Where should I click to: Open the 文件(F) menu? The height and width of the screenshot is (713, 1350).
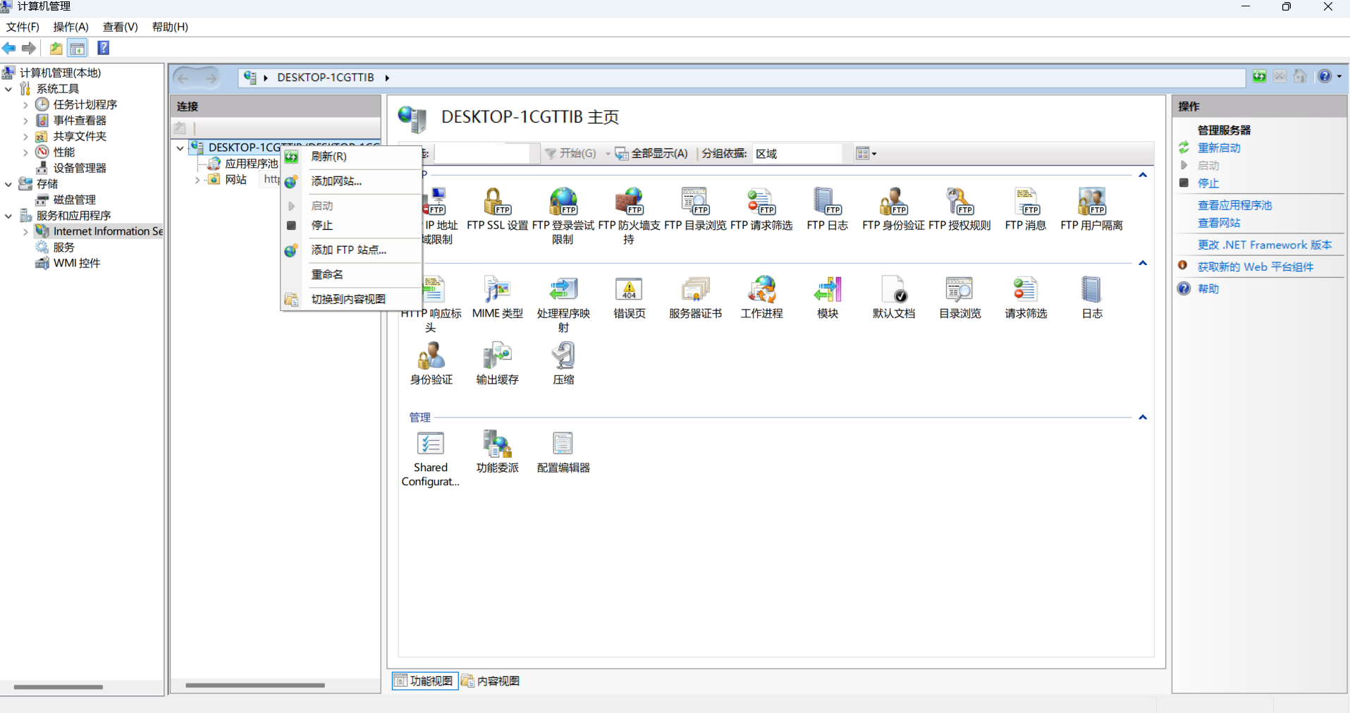click(23, 27)
